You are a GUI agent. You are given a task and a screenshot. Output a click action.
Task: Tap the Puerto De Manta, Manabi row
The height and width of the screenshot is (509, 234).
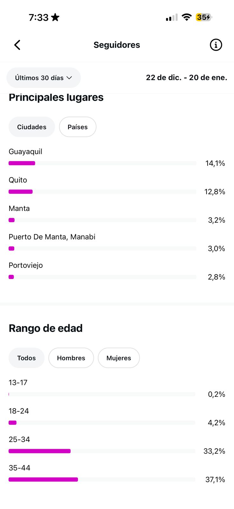coord(52,237)
